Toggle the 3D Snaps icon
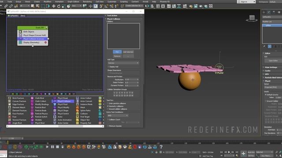Image resolution: width=282 pixels, height=158 pixels. tap(101, 6)
